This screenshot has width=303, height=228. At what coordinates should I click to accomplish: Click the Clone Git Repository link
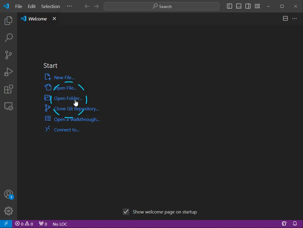click(76, 109)
